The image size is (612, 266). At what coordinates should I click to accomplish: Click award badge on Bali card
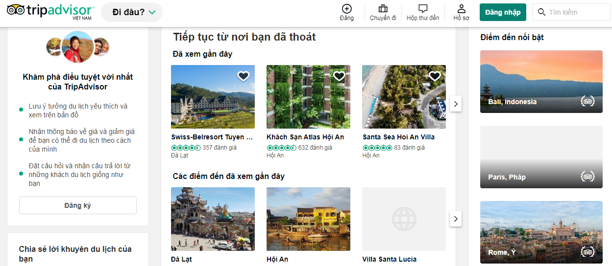pyautogui.click(x=588, y=101)
